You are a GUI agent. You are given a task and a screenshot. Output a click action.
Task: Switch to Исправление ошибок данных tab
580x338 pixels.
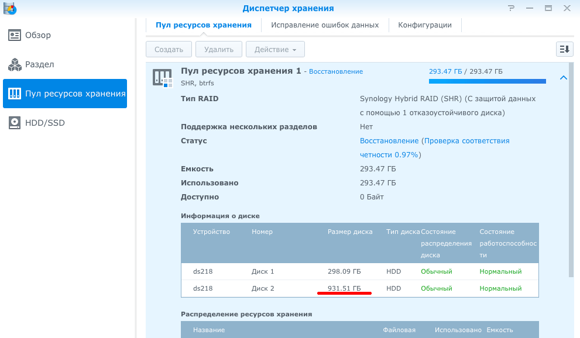pyautogui.click(x=324, y=25)
